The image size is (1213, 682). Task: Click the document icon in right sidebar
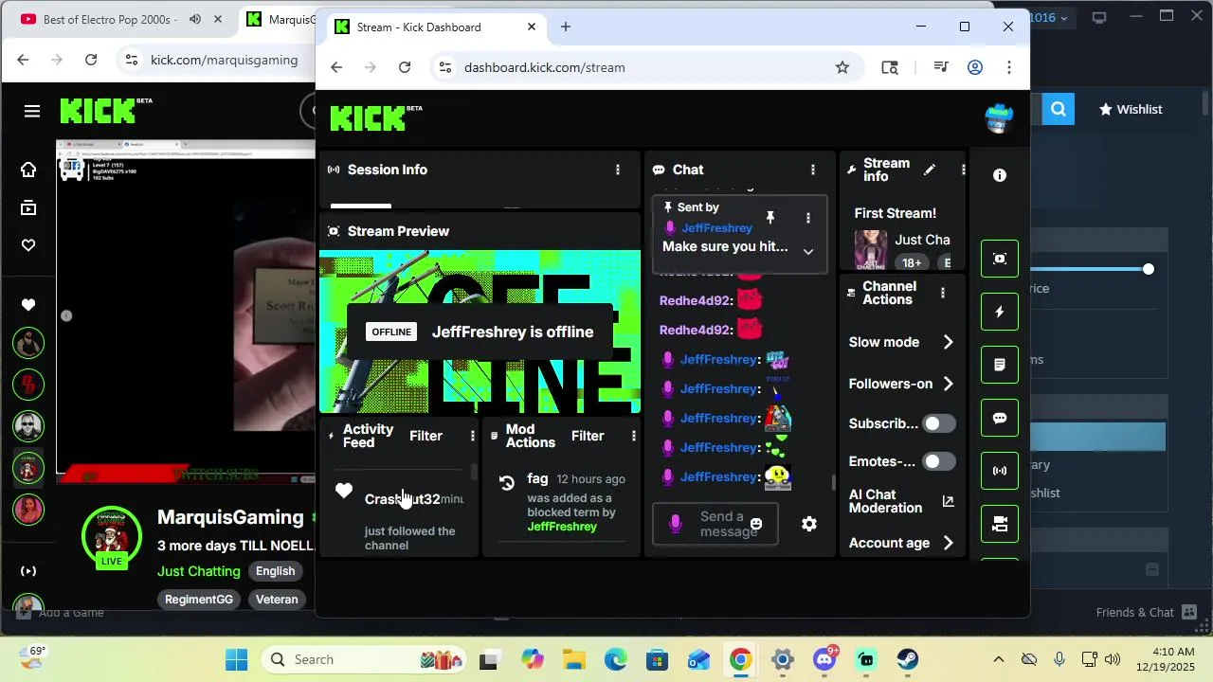click(x=1000, y=365)
